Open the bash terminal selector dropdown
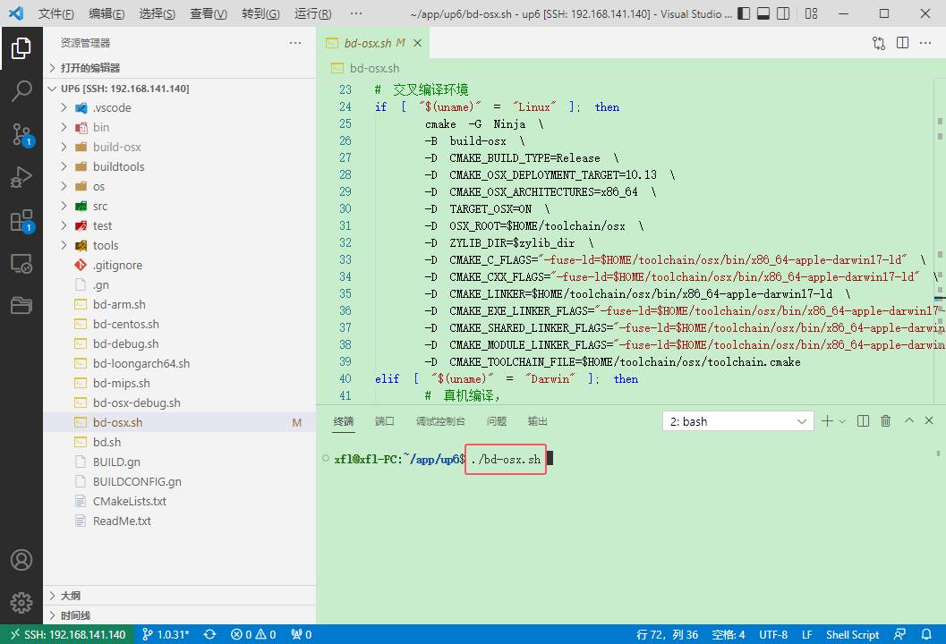Image resolution: width=946 pixels, height=644 pixels. pos(737,421)
